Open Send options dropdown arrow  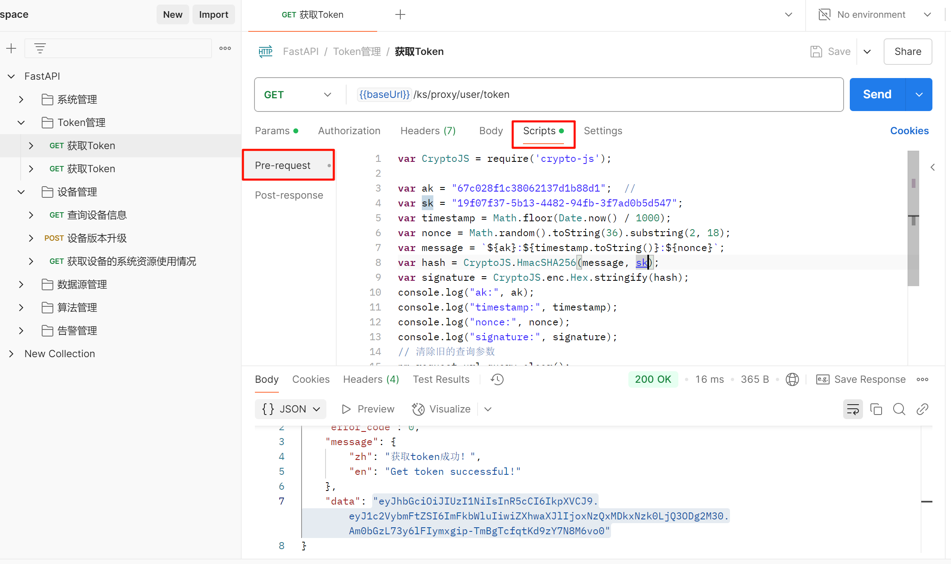(x=919, y=95)
